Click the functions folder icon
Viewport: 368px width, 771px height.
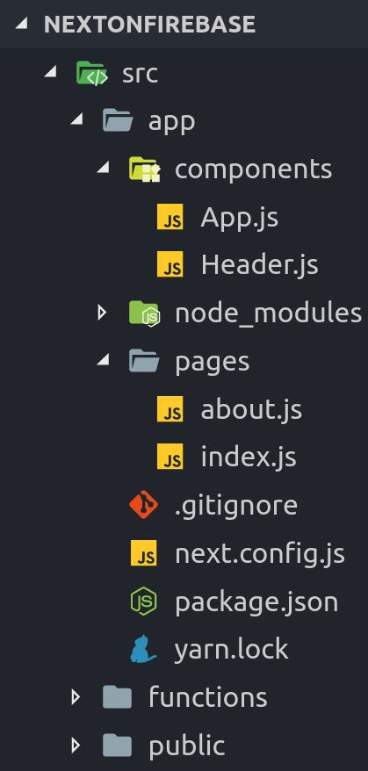pyautogui.click(x=117, y=697)
